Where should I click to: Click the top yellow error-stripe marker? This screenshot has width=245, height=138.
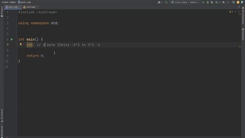pyautogui.click(x=240, y=14)
